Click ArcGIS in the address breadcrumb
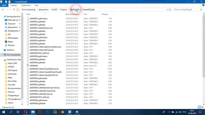The height and width of the screenshot is (115, 205). click(54, 10)
